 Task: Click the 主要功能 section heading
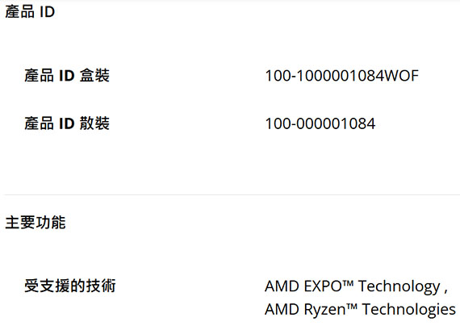[x=36, y=222]
